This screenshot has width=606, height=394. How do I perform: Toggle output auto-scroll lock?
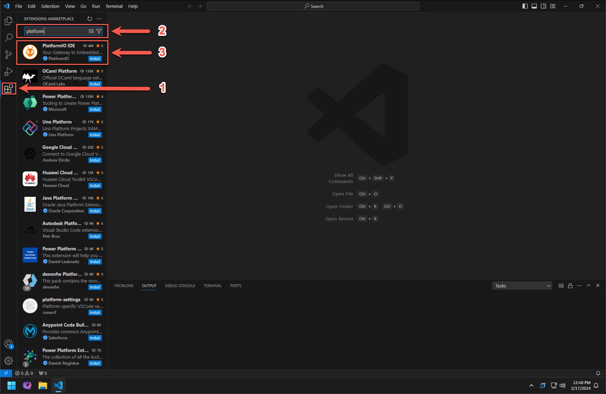pyautogui.click(x=570, y=286)
